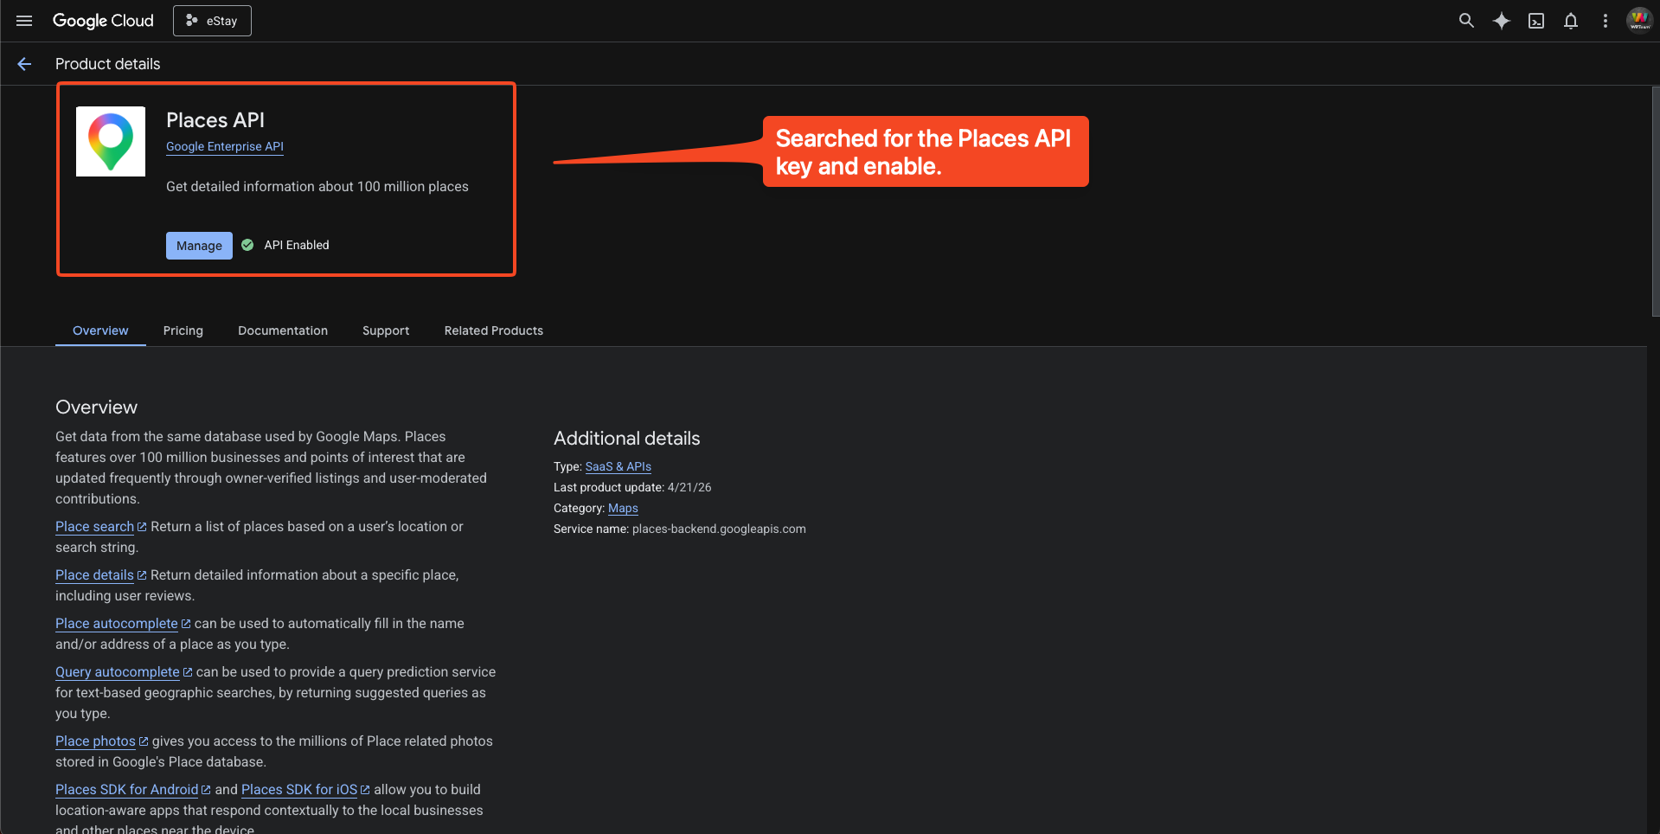Click the external-link icon beside Query autocomplete

pyautogui.click(x=188, y=672)
